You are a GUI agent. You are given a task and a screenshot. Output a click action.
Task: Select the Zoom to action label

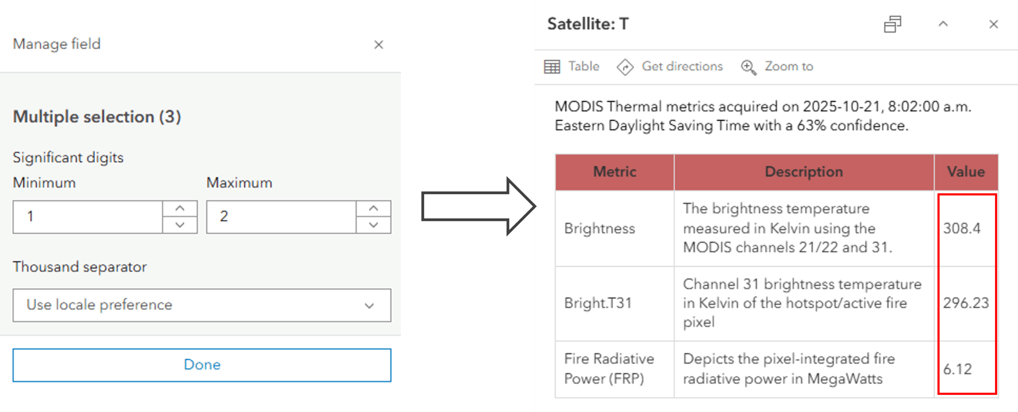pyautogui.click(x=789, y=66)
